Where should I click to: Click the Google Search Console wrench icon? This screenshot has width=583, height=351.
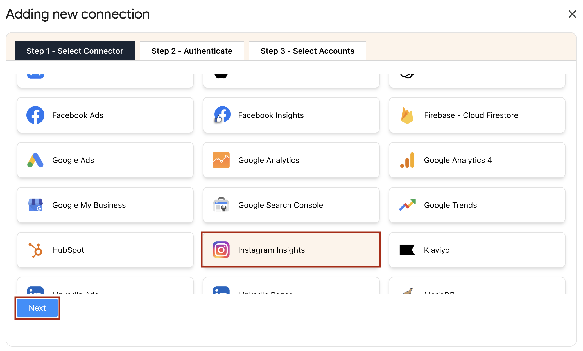click(x=221, y=205)
